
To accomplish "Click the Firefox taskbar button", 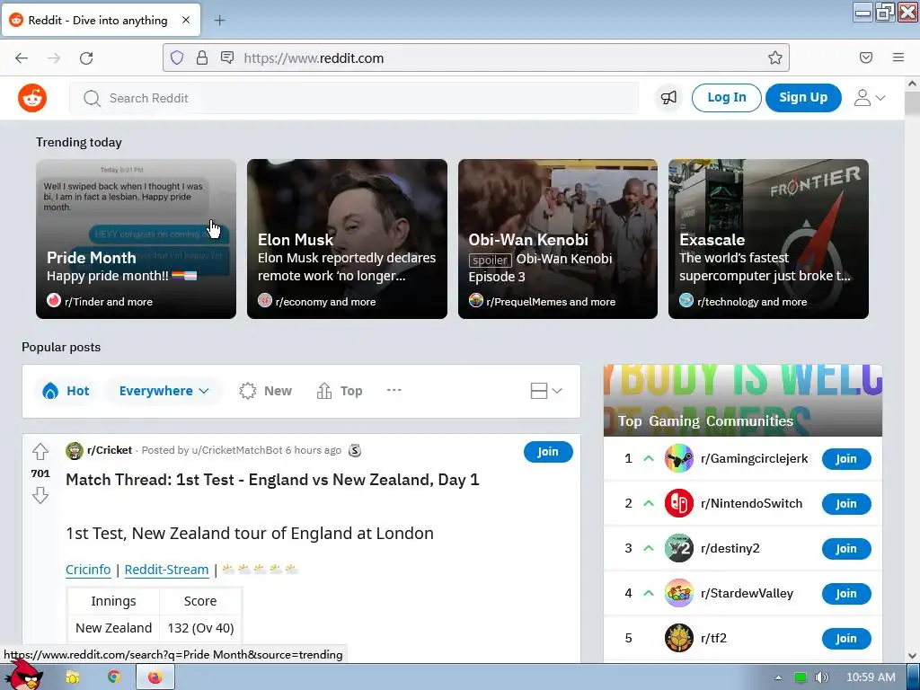I will 155,677.
